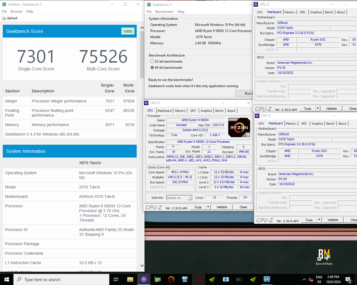Image resolution: width=357 pixels, height=285 pixels.
Task: Click Close button in CPU-Z processor window
Action: pyautogui.click(x=243, y=207)
